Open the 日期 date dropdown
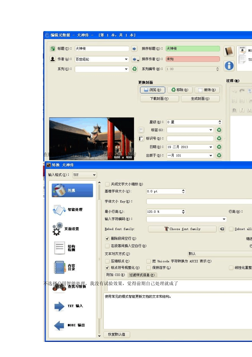The height and width of the screenshot is (357, 252). pyautogui.click(x=211, y=147)
